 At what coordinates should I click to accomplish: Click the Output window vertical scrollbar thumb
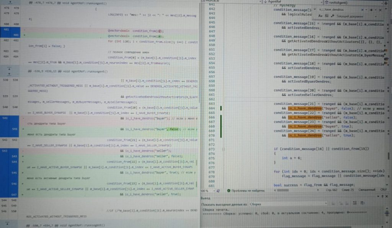pyautogui.click(x=387, y=213)
